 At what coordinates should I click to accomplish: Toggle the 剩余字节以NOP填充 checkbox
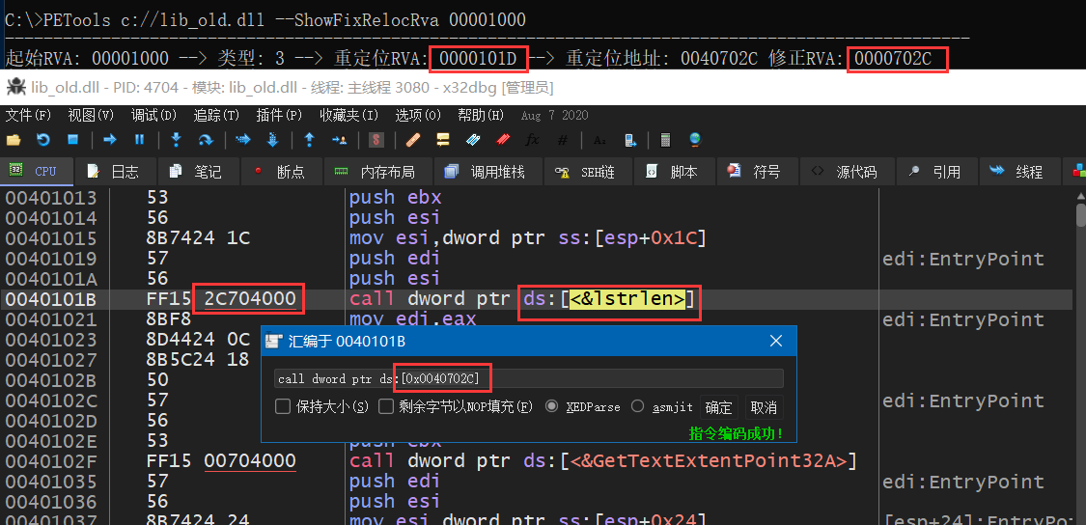pos(386,406)
